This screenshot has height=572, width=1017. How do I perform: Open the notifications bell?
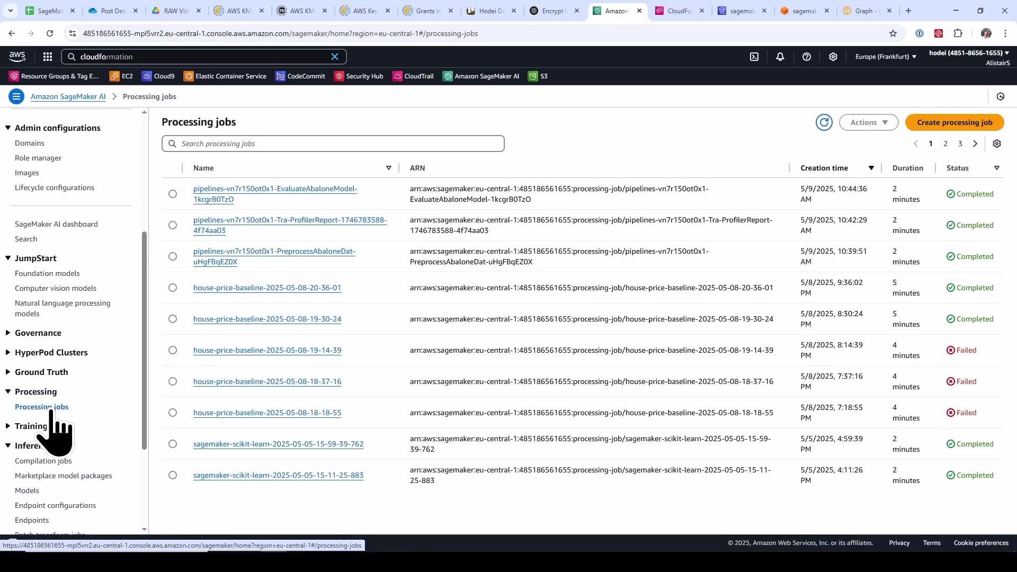click(780, 57)
